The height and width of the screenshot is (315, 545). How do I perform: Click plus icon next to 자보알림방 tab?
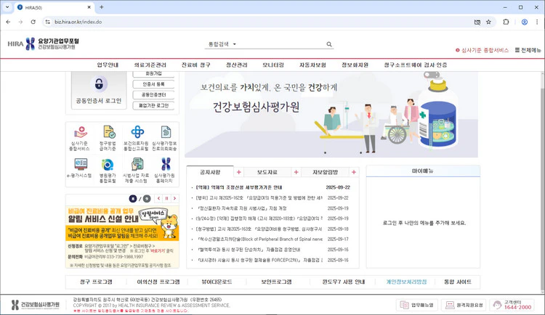354,172
